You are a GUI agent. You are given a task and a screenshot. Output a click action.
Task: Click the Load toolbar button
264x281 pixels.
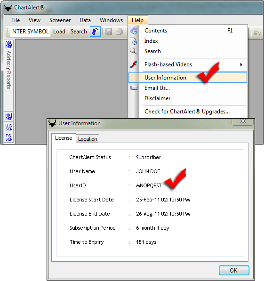pyautogui.click(x=59, y=32)
